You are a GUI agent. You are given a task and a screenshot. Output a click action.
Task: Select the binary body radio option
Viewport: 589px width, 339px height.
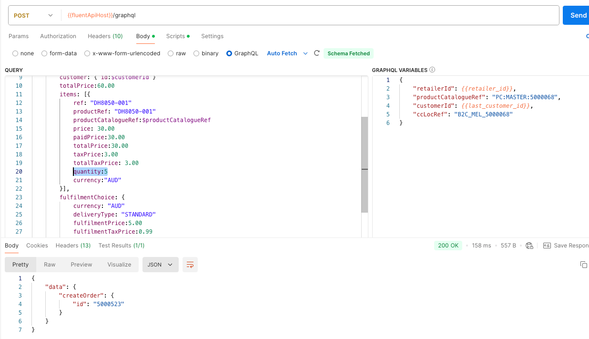tap(196, 53)
